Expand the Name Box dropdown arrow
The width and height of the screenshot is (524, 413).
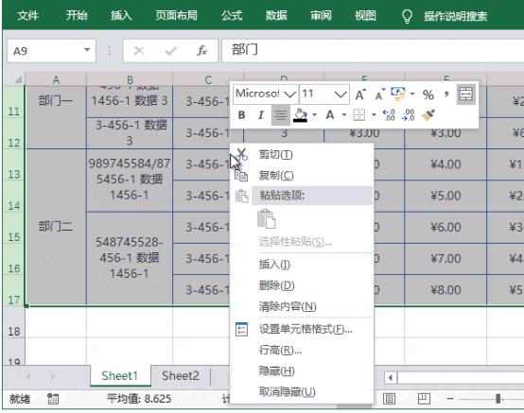[87, 50]
